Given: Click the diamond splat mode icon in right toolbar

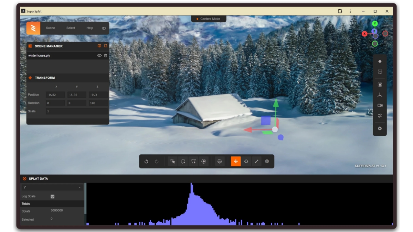Looking at the screenshot, I should [380, 62].
